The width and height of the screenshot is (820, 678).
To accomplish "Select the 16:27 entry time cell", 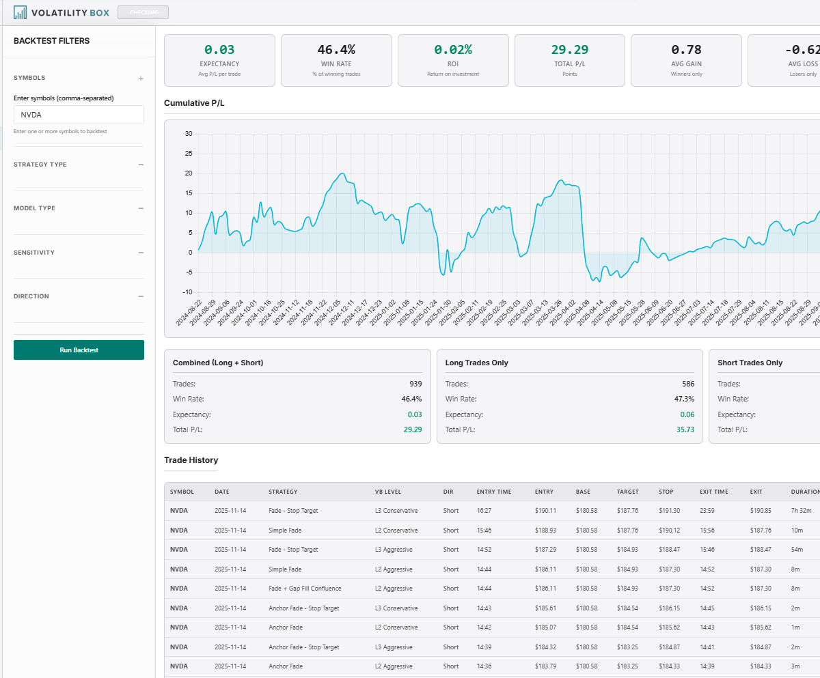I will (x=484, y=511).
